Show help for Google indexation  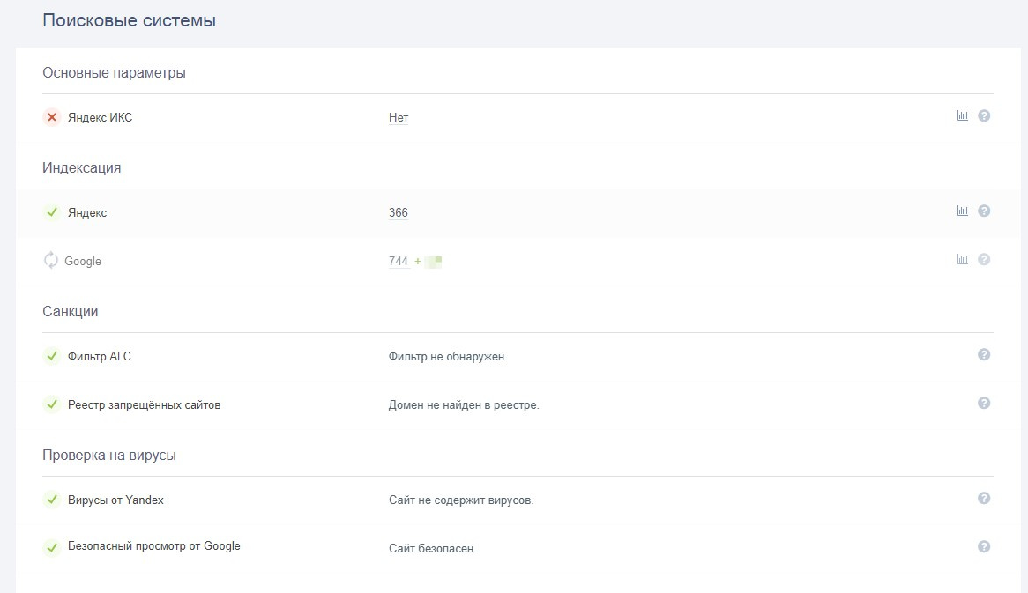coord(984,259)
